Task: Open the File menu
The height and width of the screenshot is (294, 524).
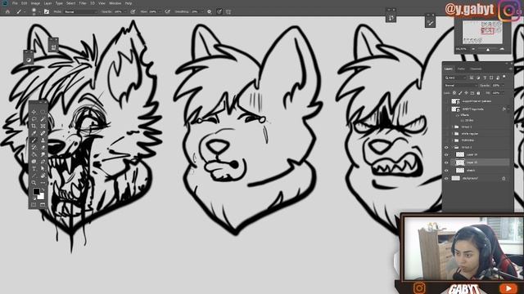Action: pos(15,3)
